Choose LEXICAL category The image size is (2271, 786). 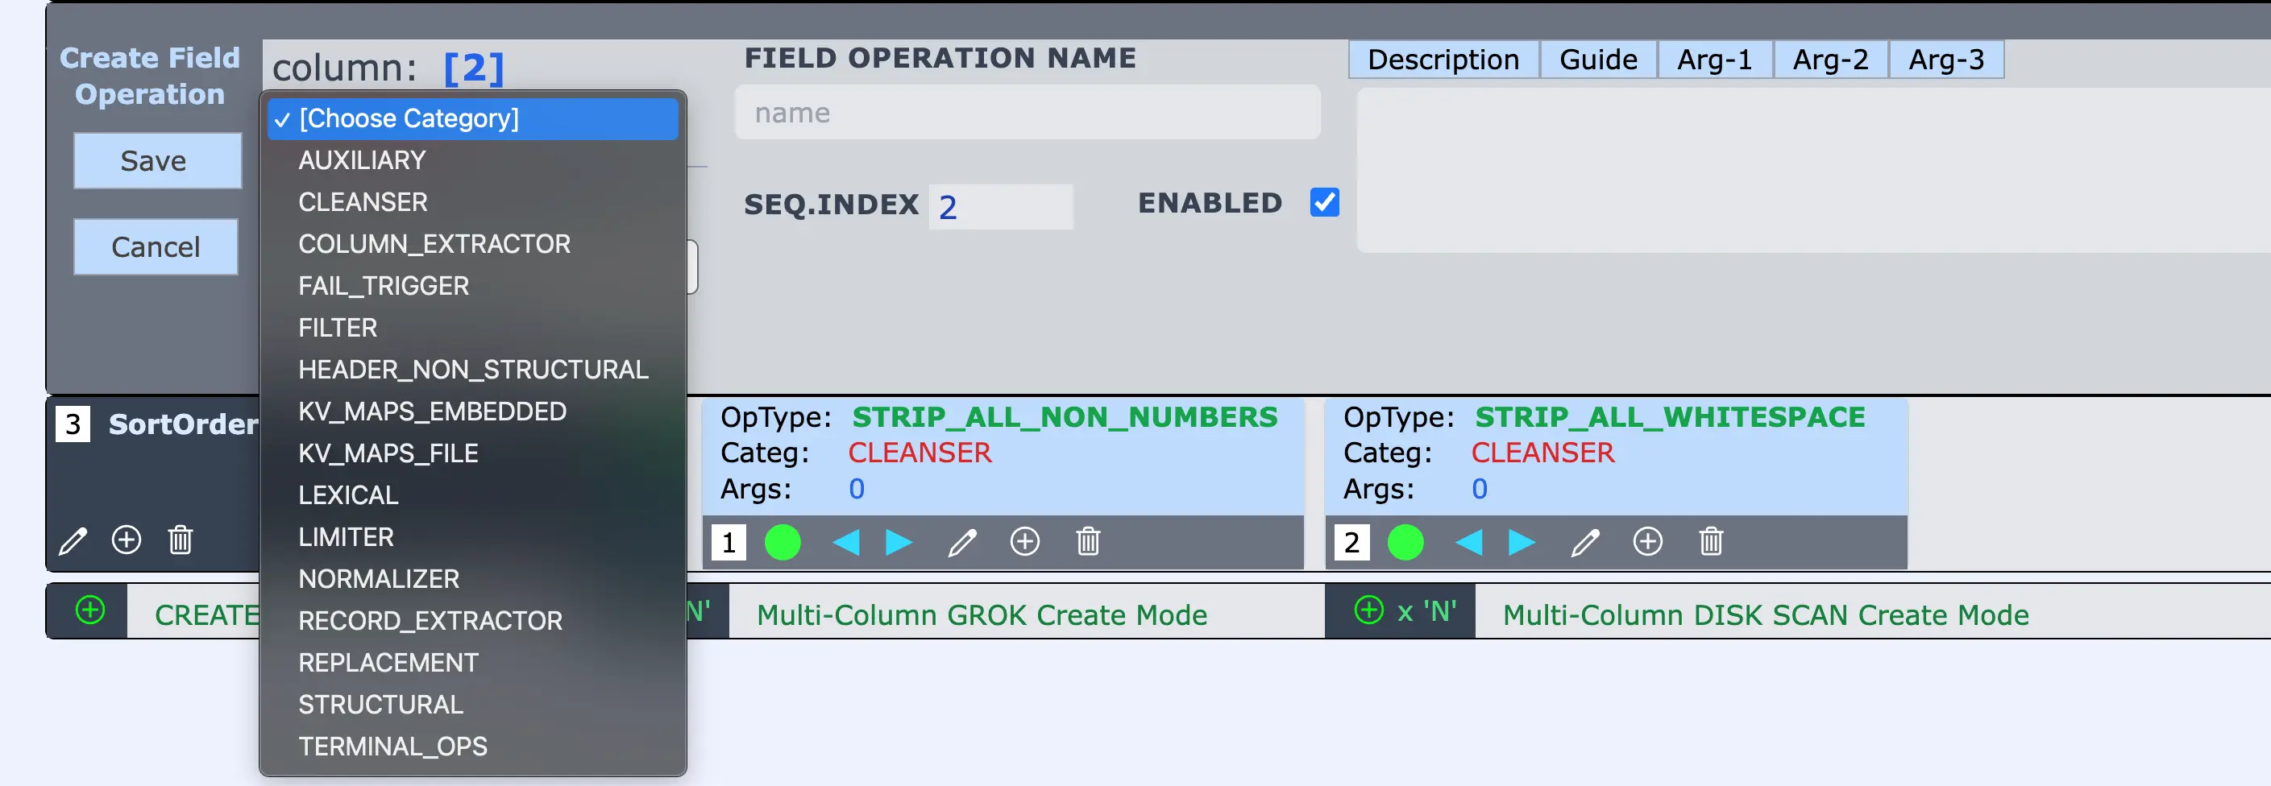[x=473, y=495]
